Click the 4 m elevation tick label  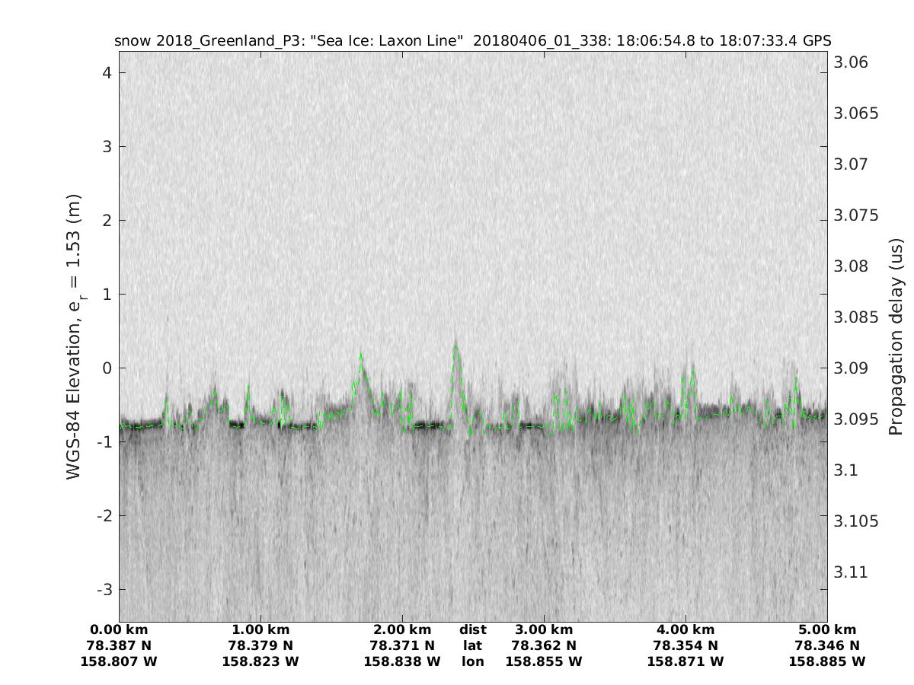coord(108,73)
